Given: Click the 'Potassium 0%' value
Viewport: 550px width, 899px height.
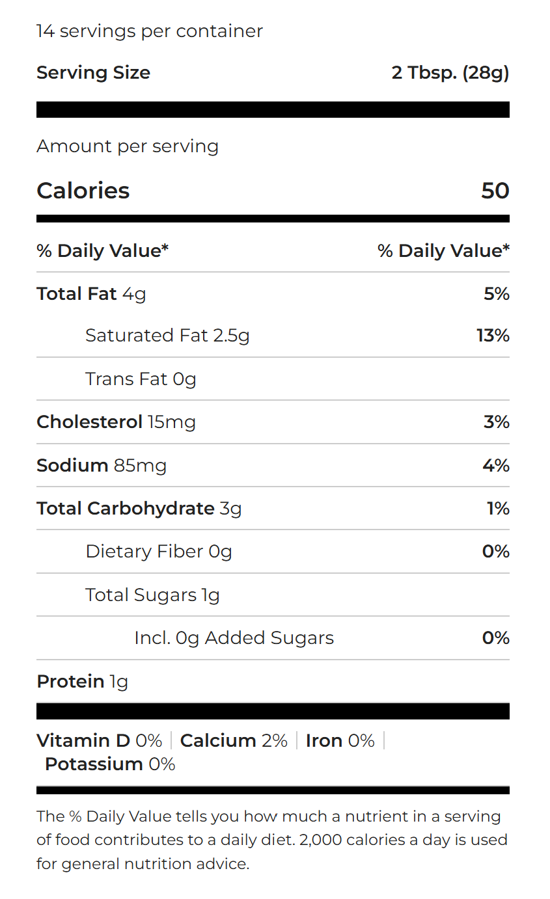Looking at the screenshot, I should point(110,764).
